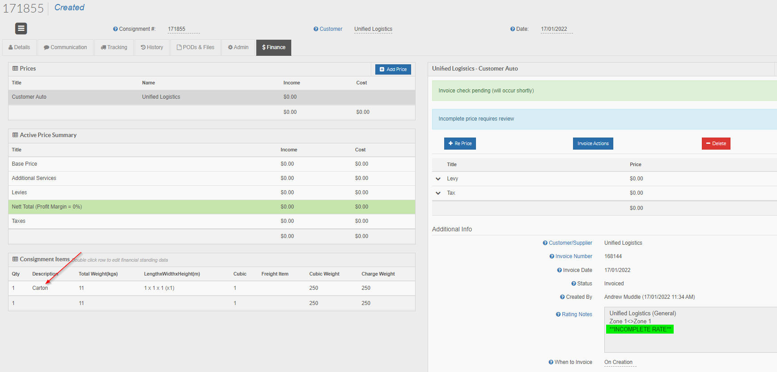Click the Created status heading
The width and height of the screenshot is (777, 372).
pyautogui.click(x=69, y=8)
